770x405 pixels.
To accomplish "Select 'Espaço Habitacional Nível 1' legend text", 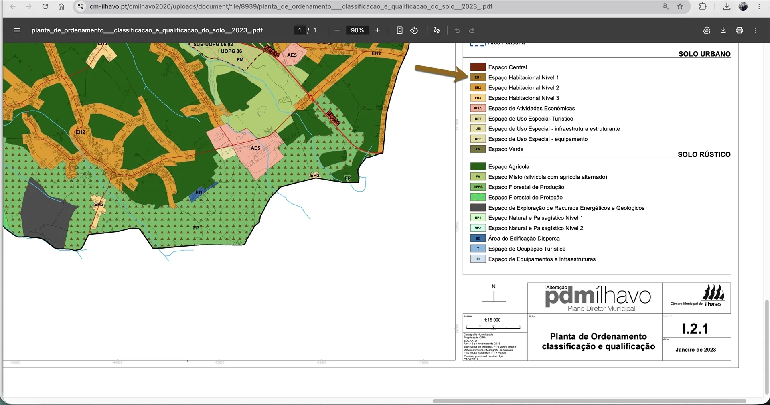I will (523, 77).
